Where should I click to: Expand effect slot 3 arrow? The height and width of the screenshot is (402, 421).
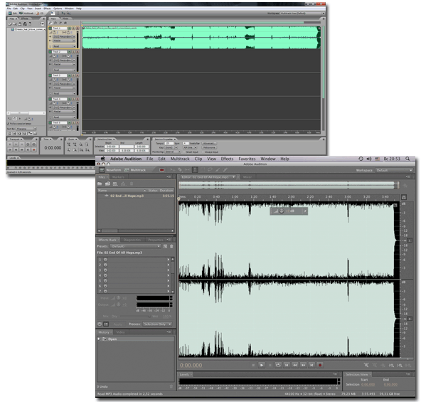coord(169,270)
